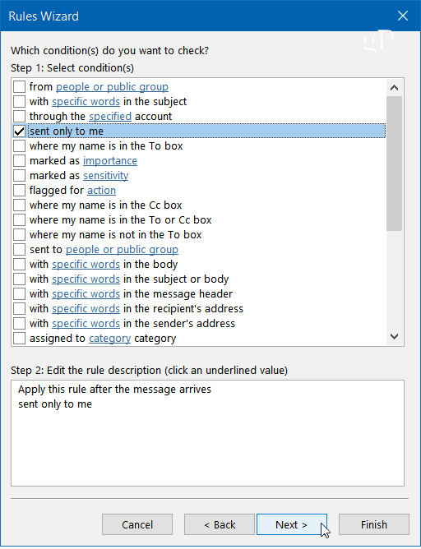Tick "where my name is not in the To box"
The width and height of the screenshot is (421, 549).
(19, 234)
